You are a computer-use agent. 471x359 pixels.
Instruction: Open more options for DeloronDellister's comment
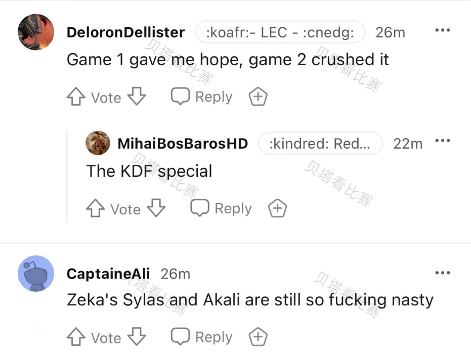click(442, 31)
